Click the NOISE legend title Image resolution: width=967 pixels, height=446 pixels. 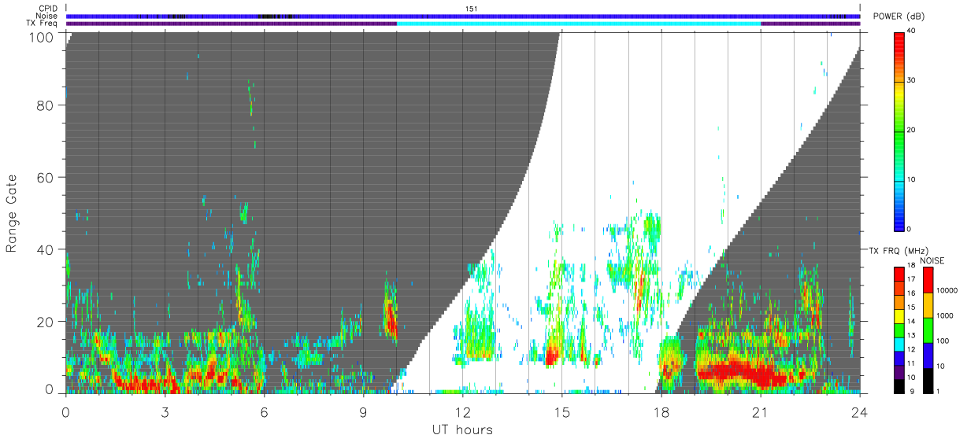pyautogui.click(x=932, y=260)
